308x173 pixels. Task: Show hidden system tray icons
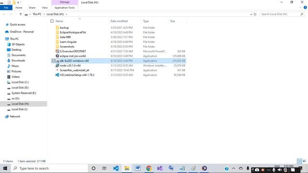[233, 168]
